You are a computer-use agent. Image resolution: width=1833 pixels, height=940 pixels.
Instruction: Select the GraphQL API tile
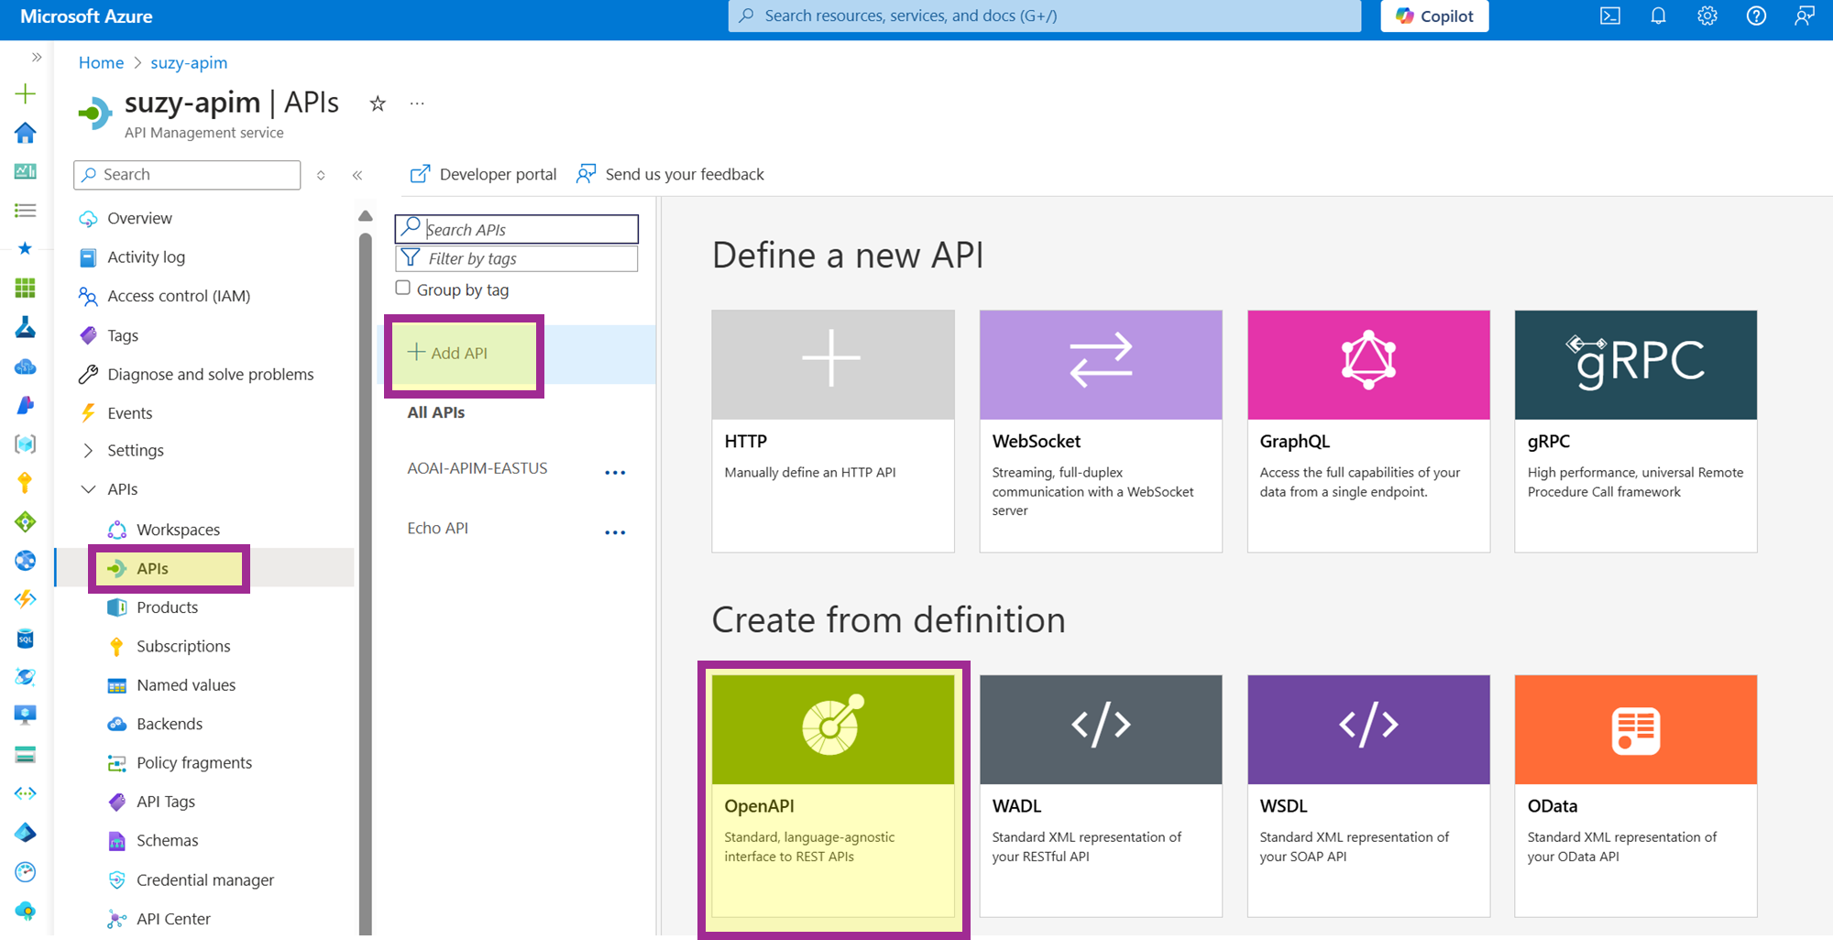pos(1367,431)
